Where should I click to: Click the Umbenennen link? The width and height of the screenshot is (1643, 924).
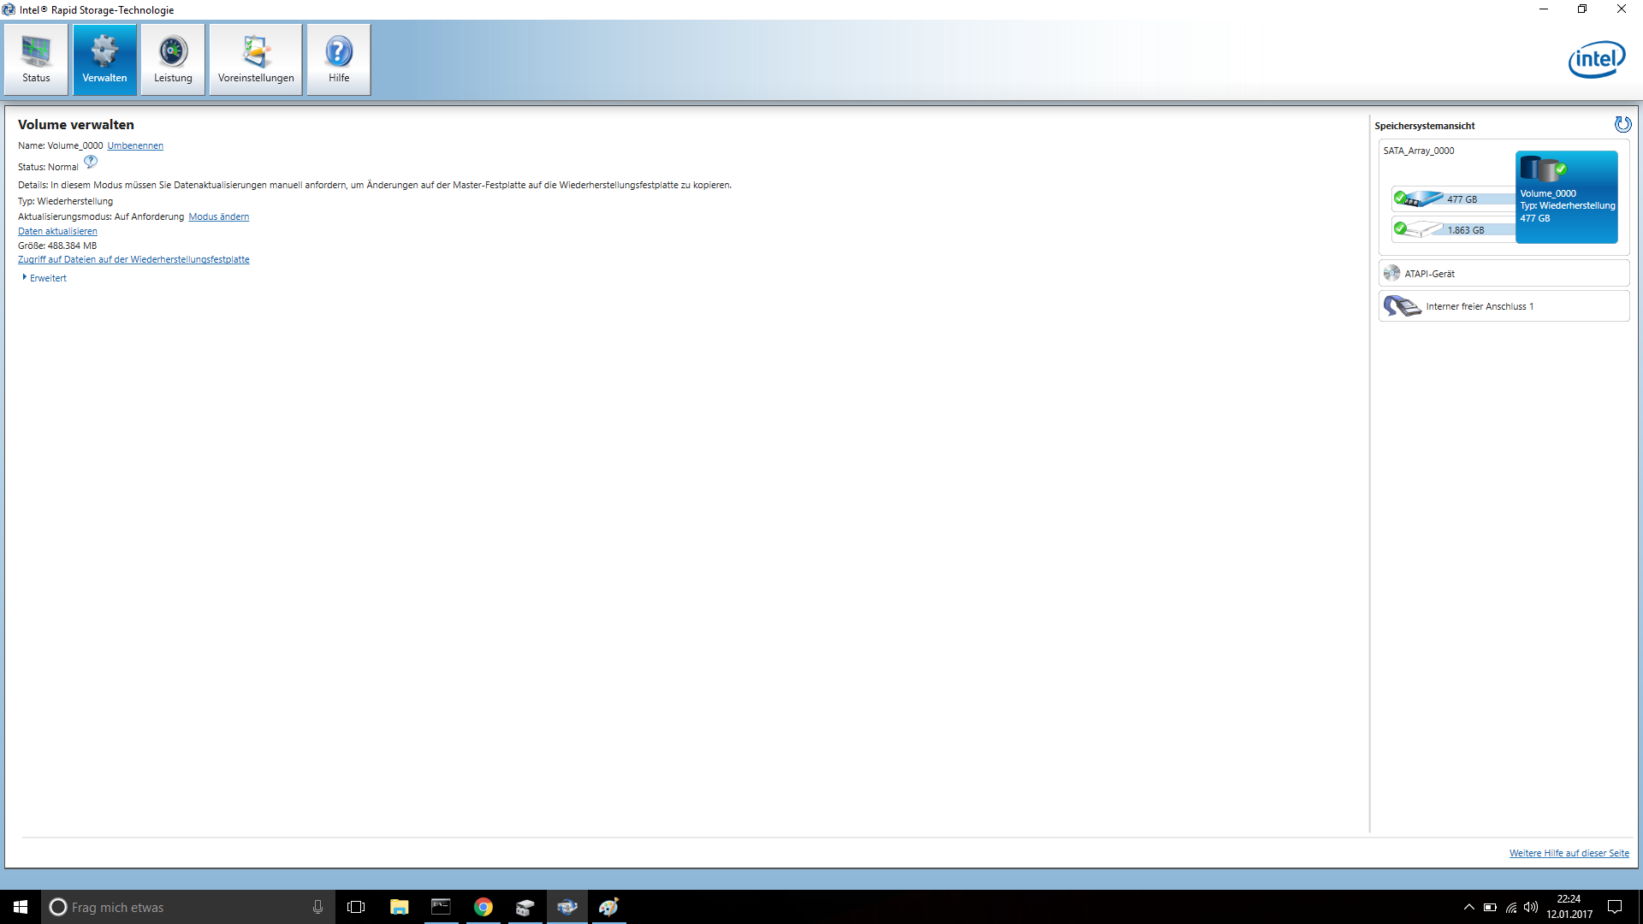[135, 145]
